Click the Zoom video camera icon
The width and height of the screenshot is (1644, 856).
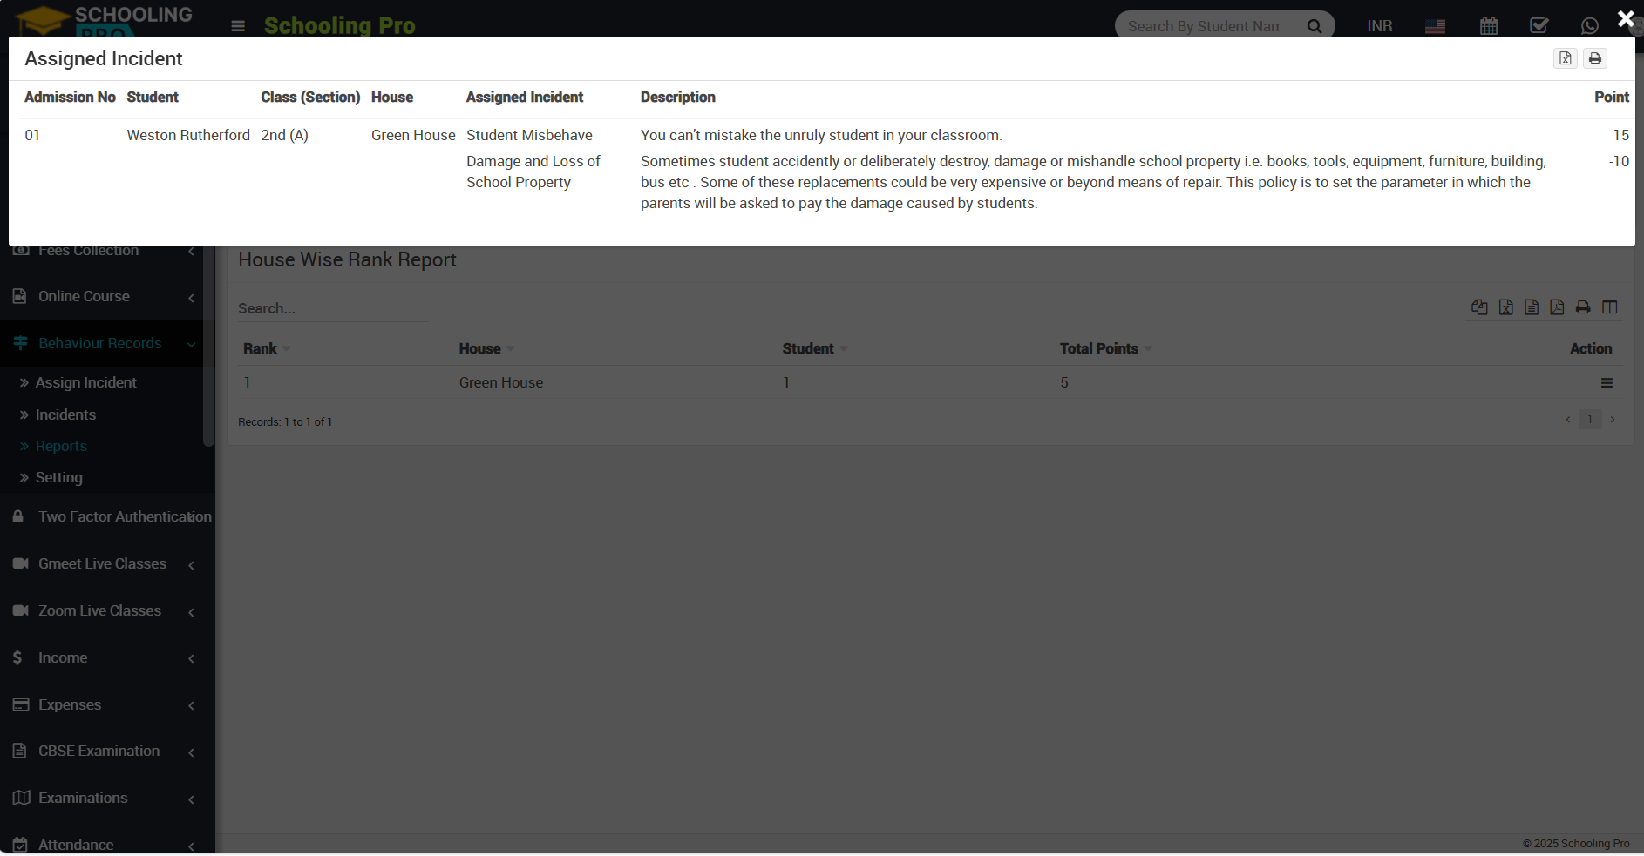click(x=20, y=611)
